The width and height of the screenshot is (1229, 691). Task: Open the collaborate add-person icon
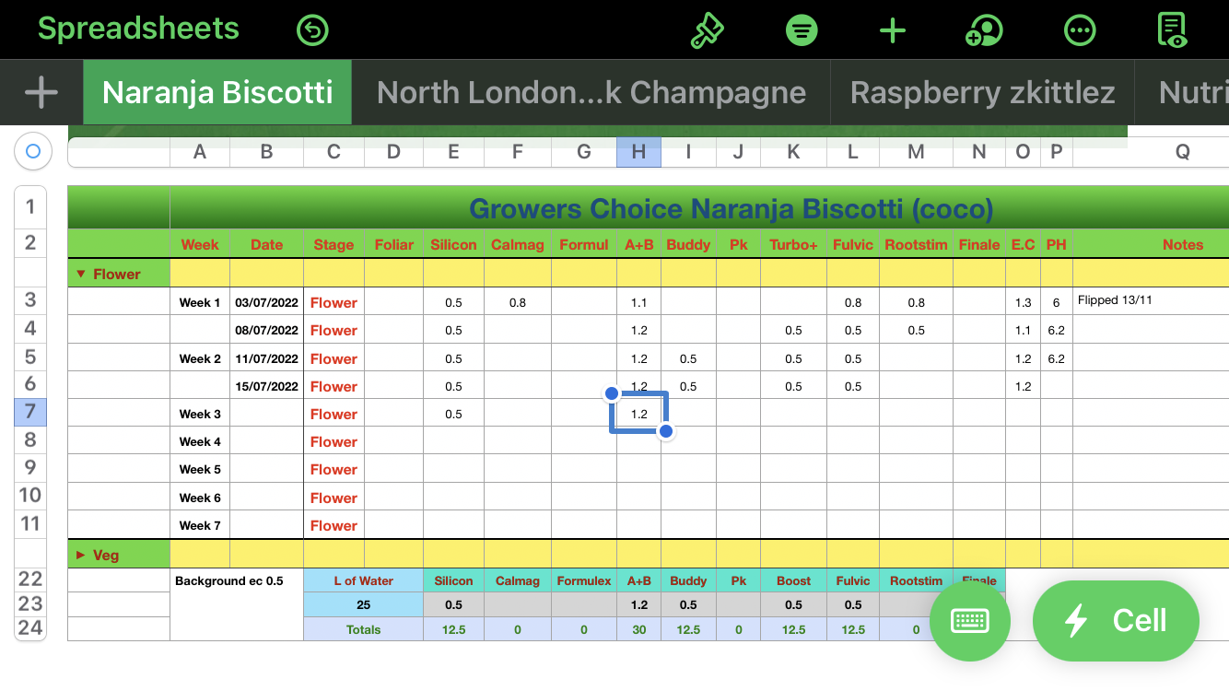[984, 30]
